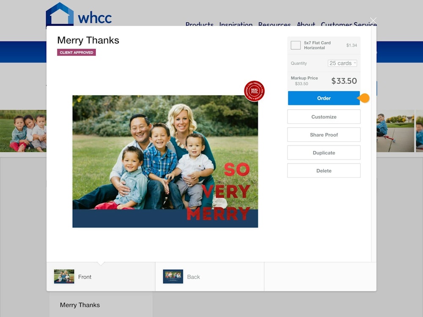This screenshot has height=317, width=423.
Task: Click the family photo card preview
Action: (x=165, y=161)
